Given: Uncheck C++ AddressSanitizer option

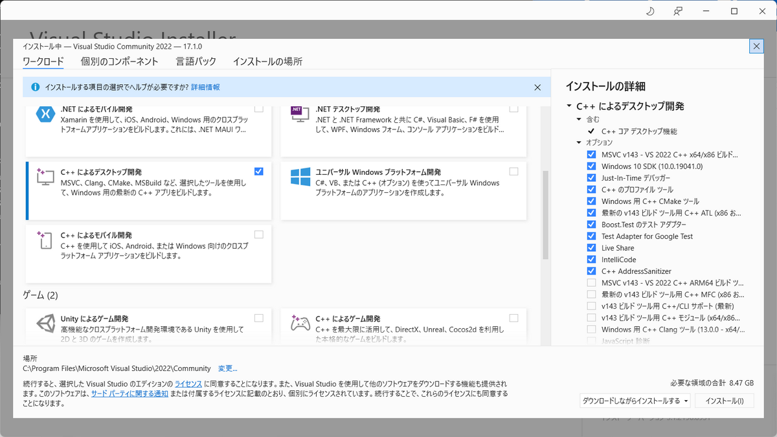Looking at the screenshot, I should pyautogui.click(x=591, y=271).
